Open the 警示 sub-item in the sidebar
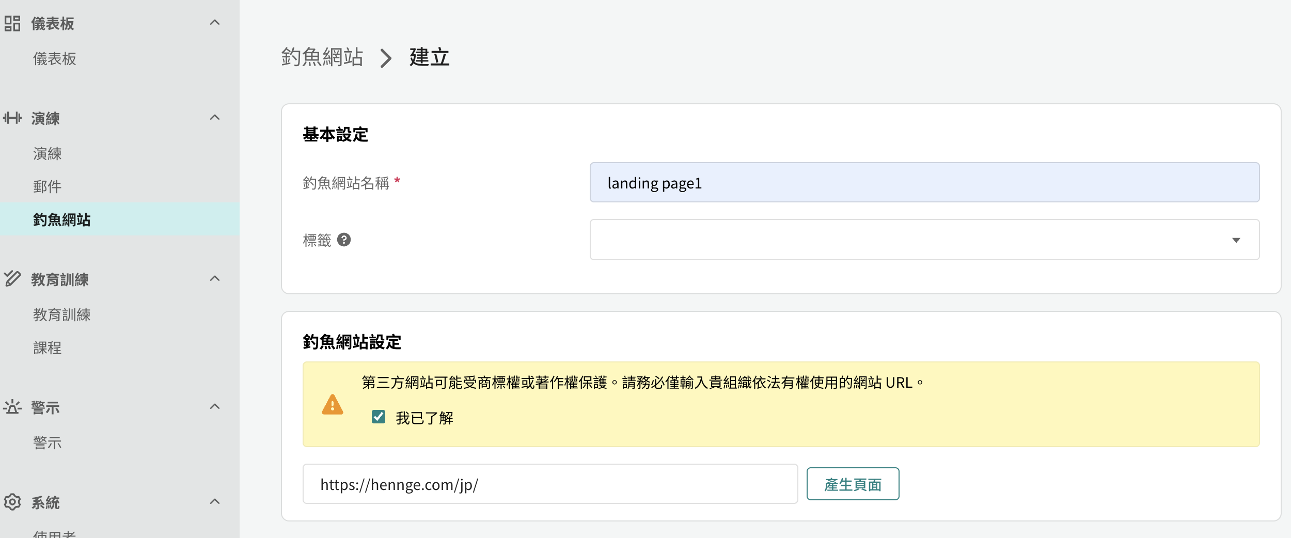Image resolution: width=1291 pixels, height=538 pixels. tap(48, 443)
